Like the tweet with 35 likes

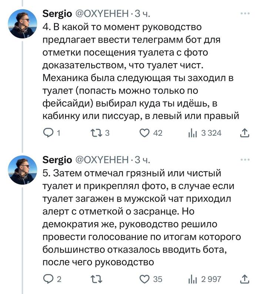(145, 279)
